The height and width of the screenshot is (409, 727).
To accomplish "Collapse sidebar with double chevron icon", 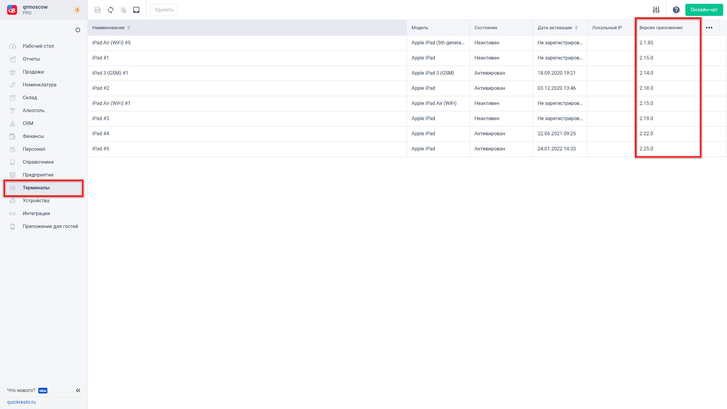I will coord(78,390).
